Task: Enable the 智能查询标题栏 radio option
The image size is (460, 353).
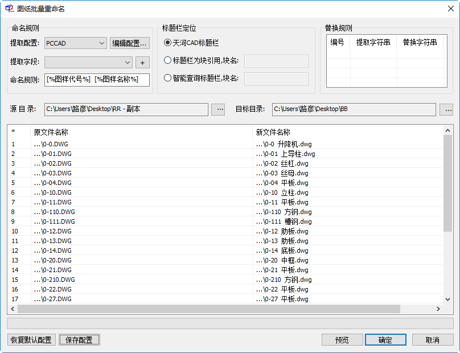Action: pos(167,78)
